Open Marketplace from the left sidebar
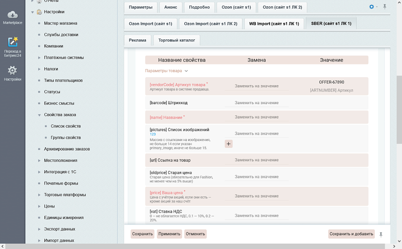Viewport: 402px width, 249px height. [x=12, y=17]
